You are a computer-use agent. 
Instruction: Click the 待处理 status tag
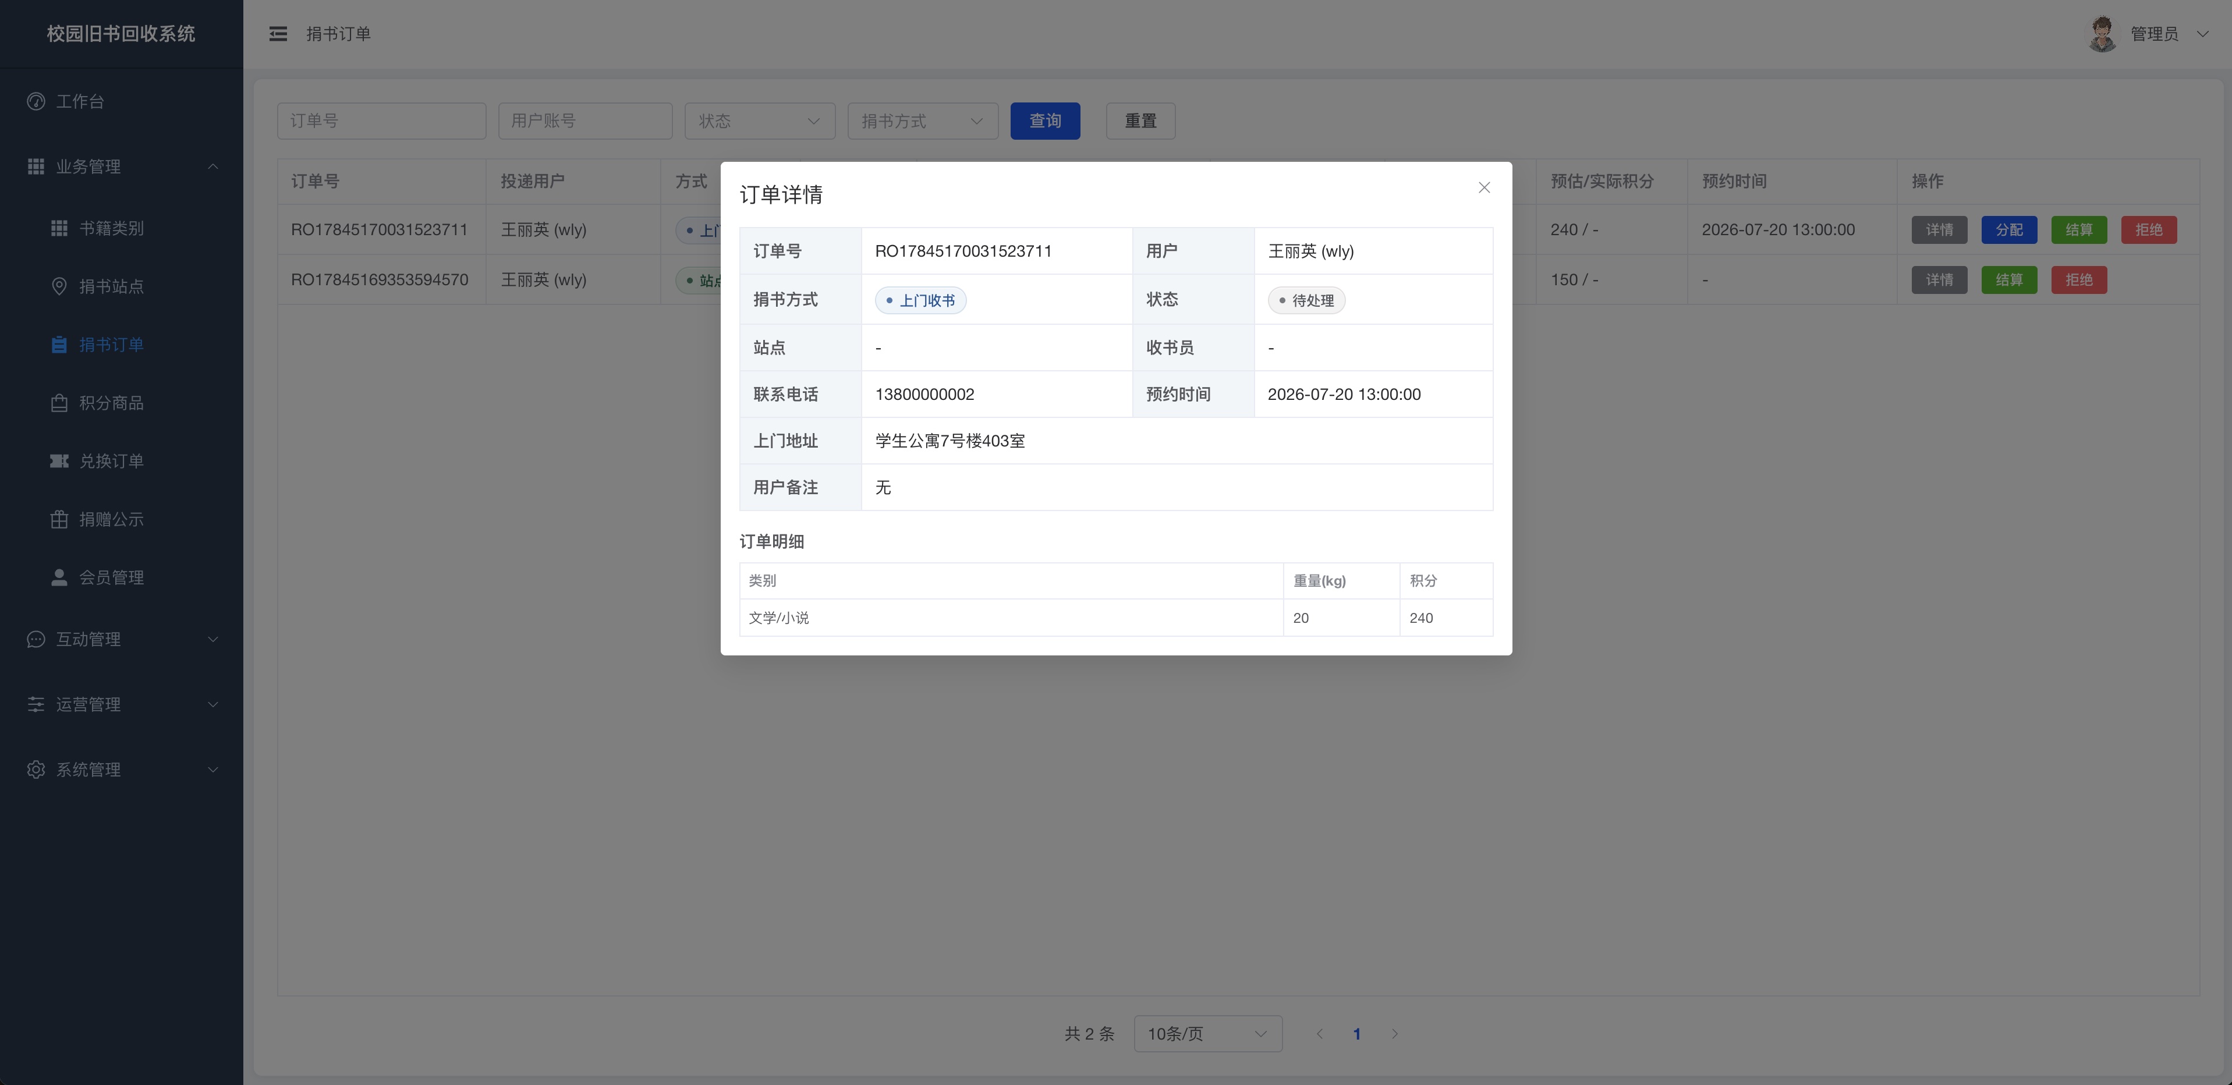point(1306,301)
